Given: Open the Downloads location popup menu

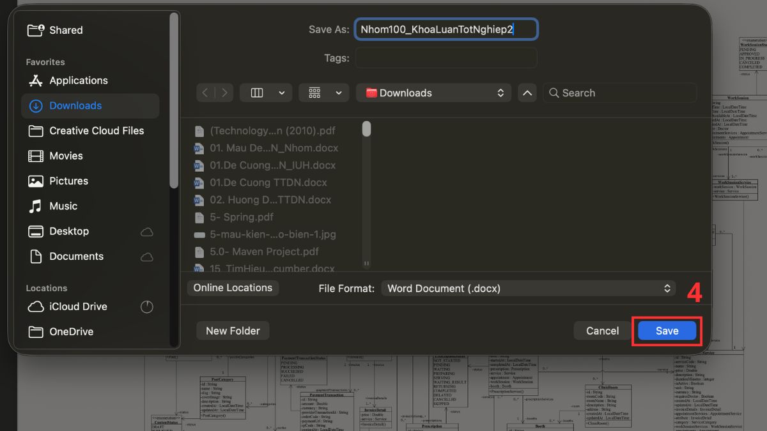Looking at the screenshot, I should click(x=434, y=93).
